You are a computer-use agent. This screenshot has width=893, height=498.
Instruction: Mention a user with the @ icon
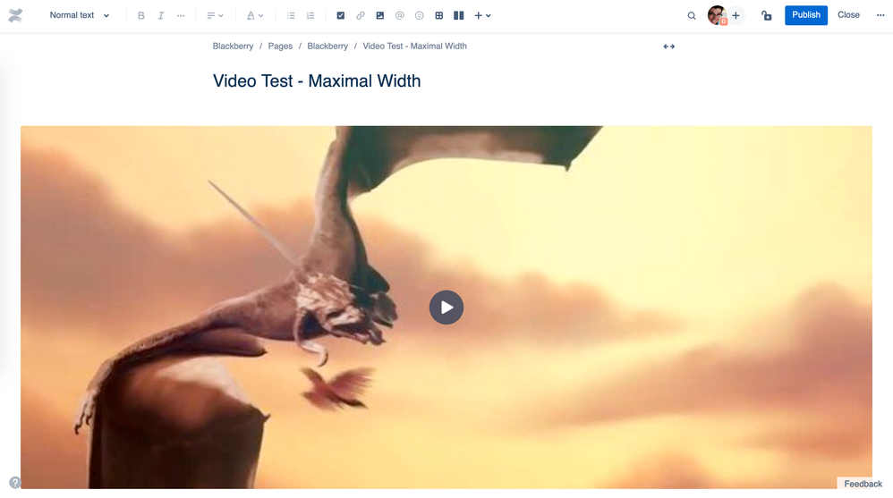pyautogui.click(x=400, y=15)
